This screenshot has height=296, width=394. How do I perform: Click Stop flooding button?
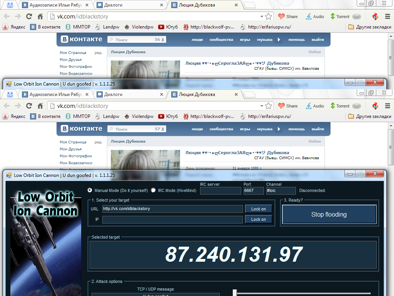pos(329,214)
